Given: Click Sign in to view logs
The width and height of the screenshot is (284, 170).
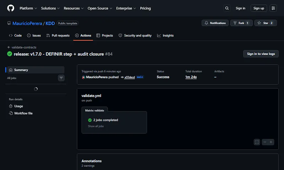Looking at the screenshot, I should click(x=261, y=54).
